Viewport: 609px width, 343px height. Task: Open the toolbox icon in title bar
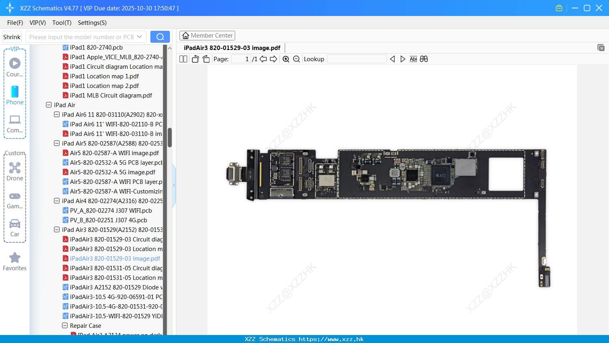tap(559, 8)
